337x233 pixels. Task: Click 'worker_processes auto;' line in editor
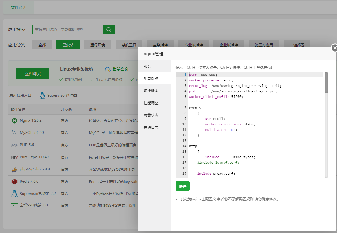pyautogui.click(x=211, y=80)
